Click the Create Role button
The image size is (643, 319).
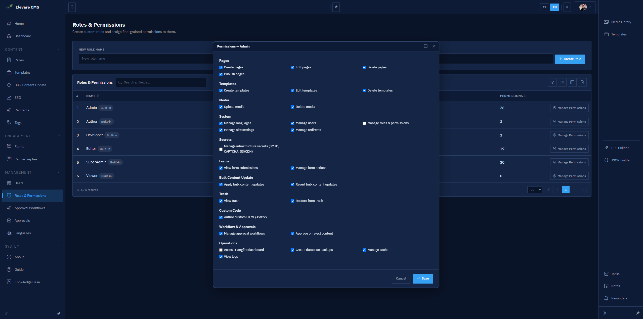pyautogui.click(x=570, y=59)
